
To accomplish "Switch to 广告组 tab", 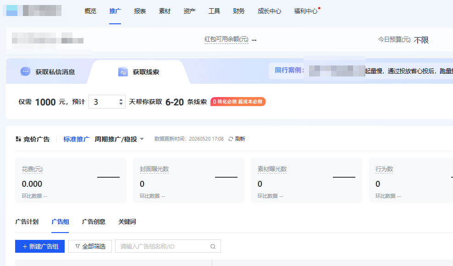I will (x=60, y=222).
